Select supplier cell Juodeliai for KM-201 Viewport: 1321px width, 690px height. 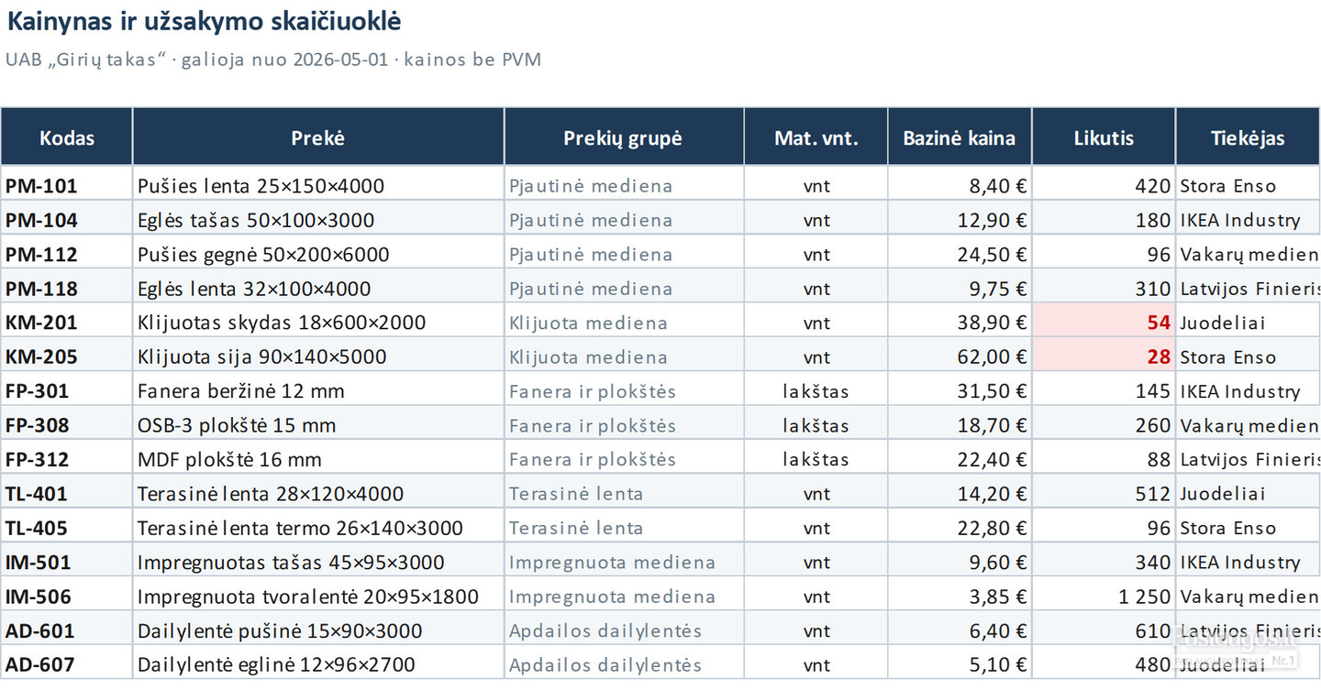[1249, 323]
